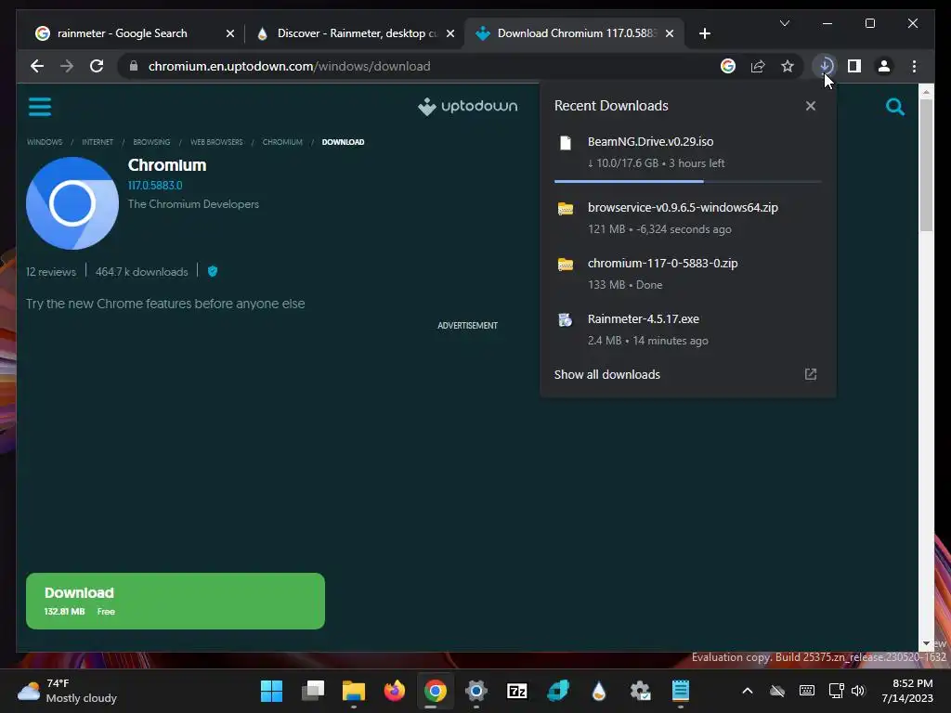Click the Chrome taskbar icon

(x=435, y=691)
